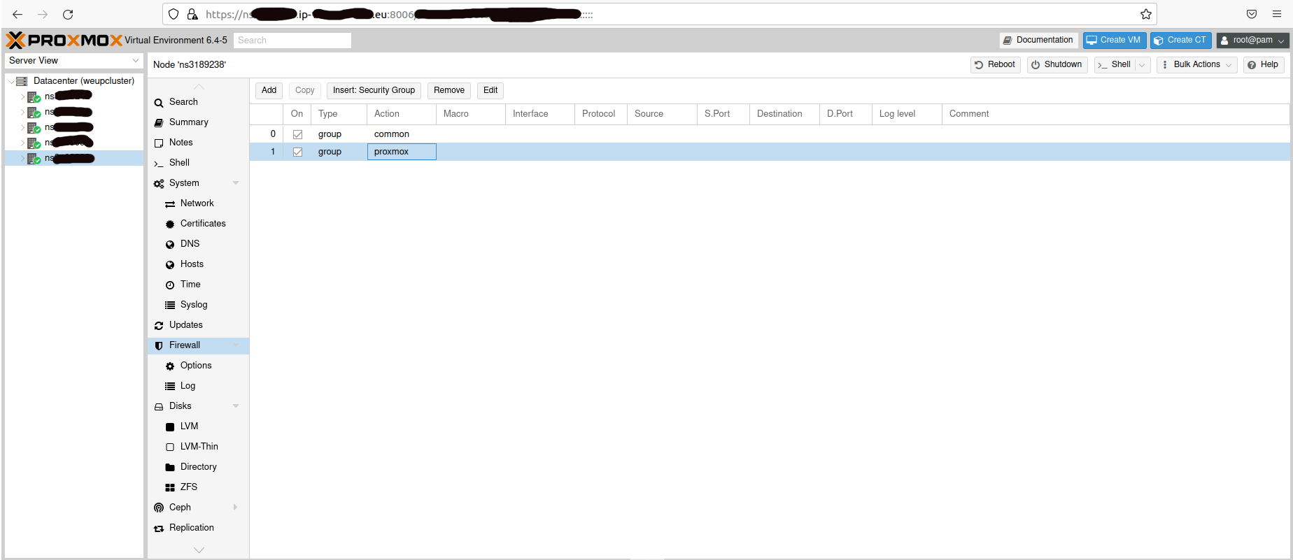Open the ZFS disks panel
1293x560 pixels.
[188, 487]
